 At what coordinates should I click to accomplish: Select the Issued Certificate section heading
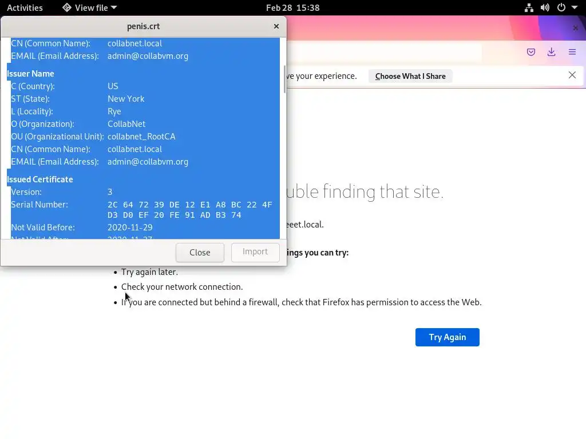pos(39,179)
